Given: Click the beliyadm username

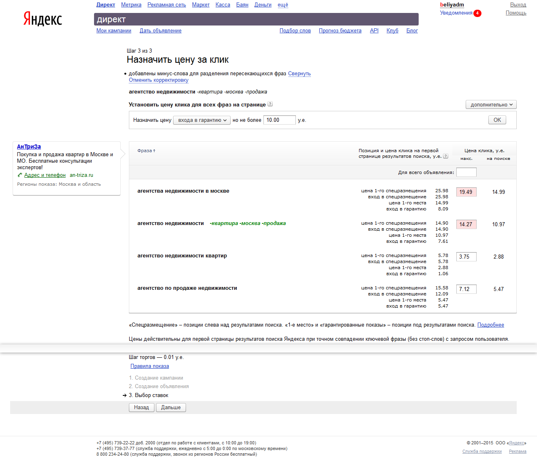Looking at the screenshot, I should pyautogui.click(x=452, y=5).
